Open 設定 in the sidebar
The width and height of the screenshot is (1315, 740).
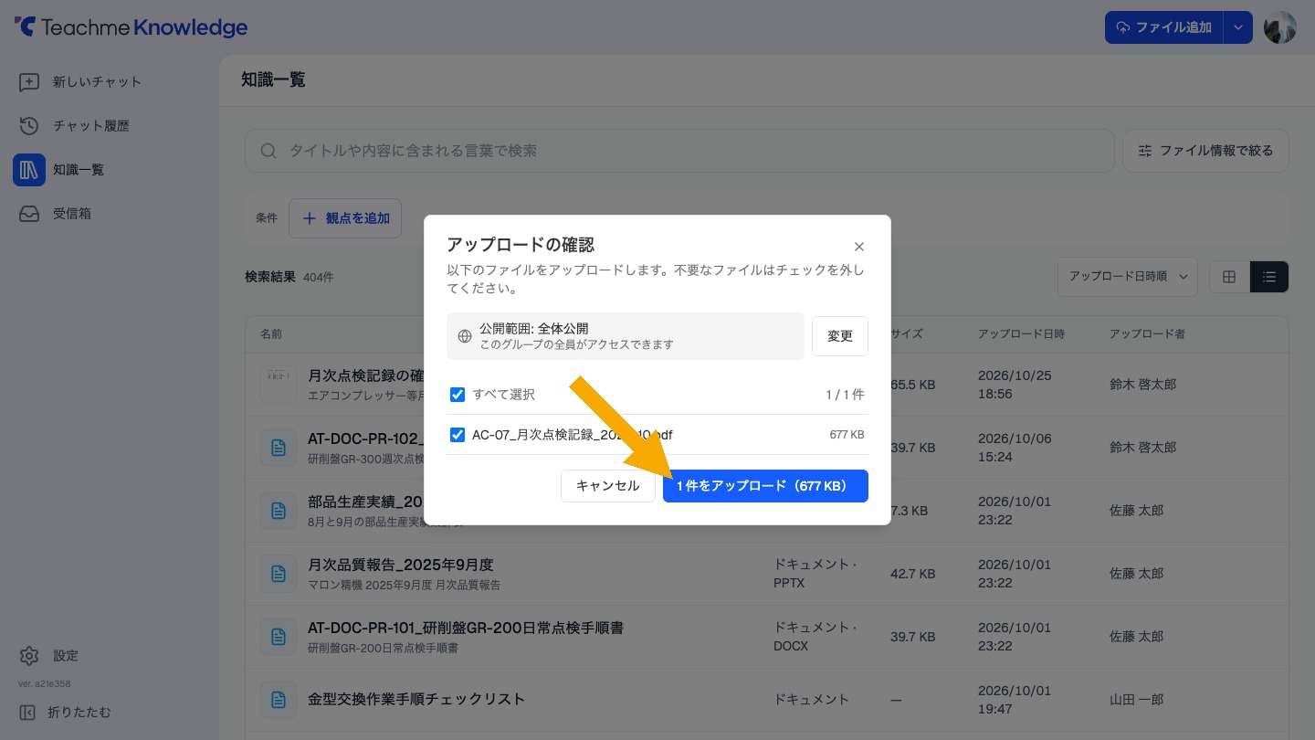click(x=66, y=656)
